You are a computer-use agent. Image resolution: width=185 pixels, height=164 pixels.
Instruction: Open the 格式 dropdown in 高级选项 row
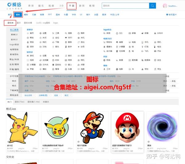(x=68, y=95)
